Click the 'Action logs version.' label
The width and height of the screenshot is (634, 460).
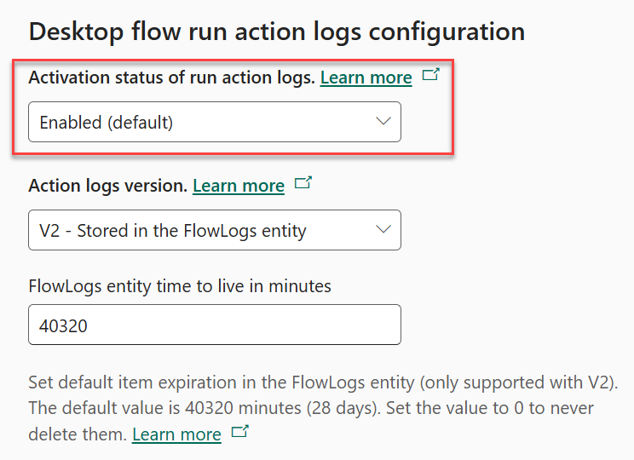108,186
